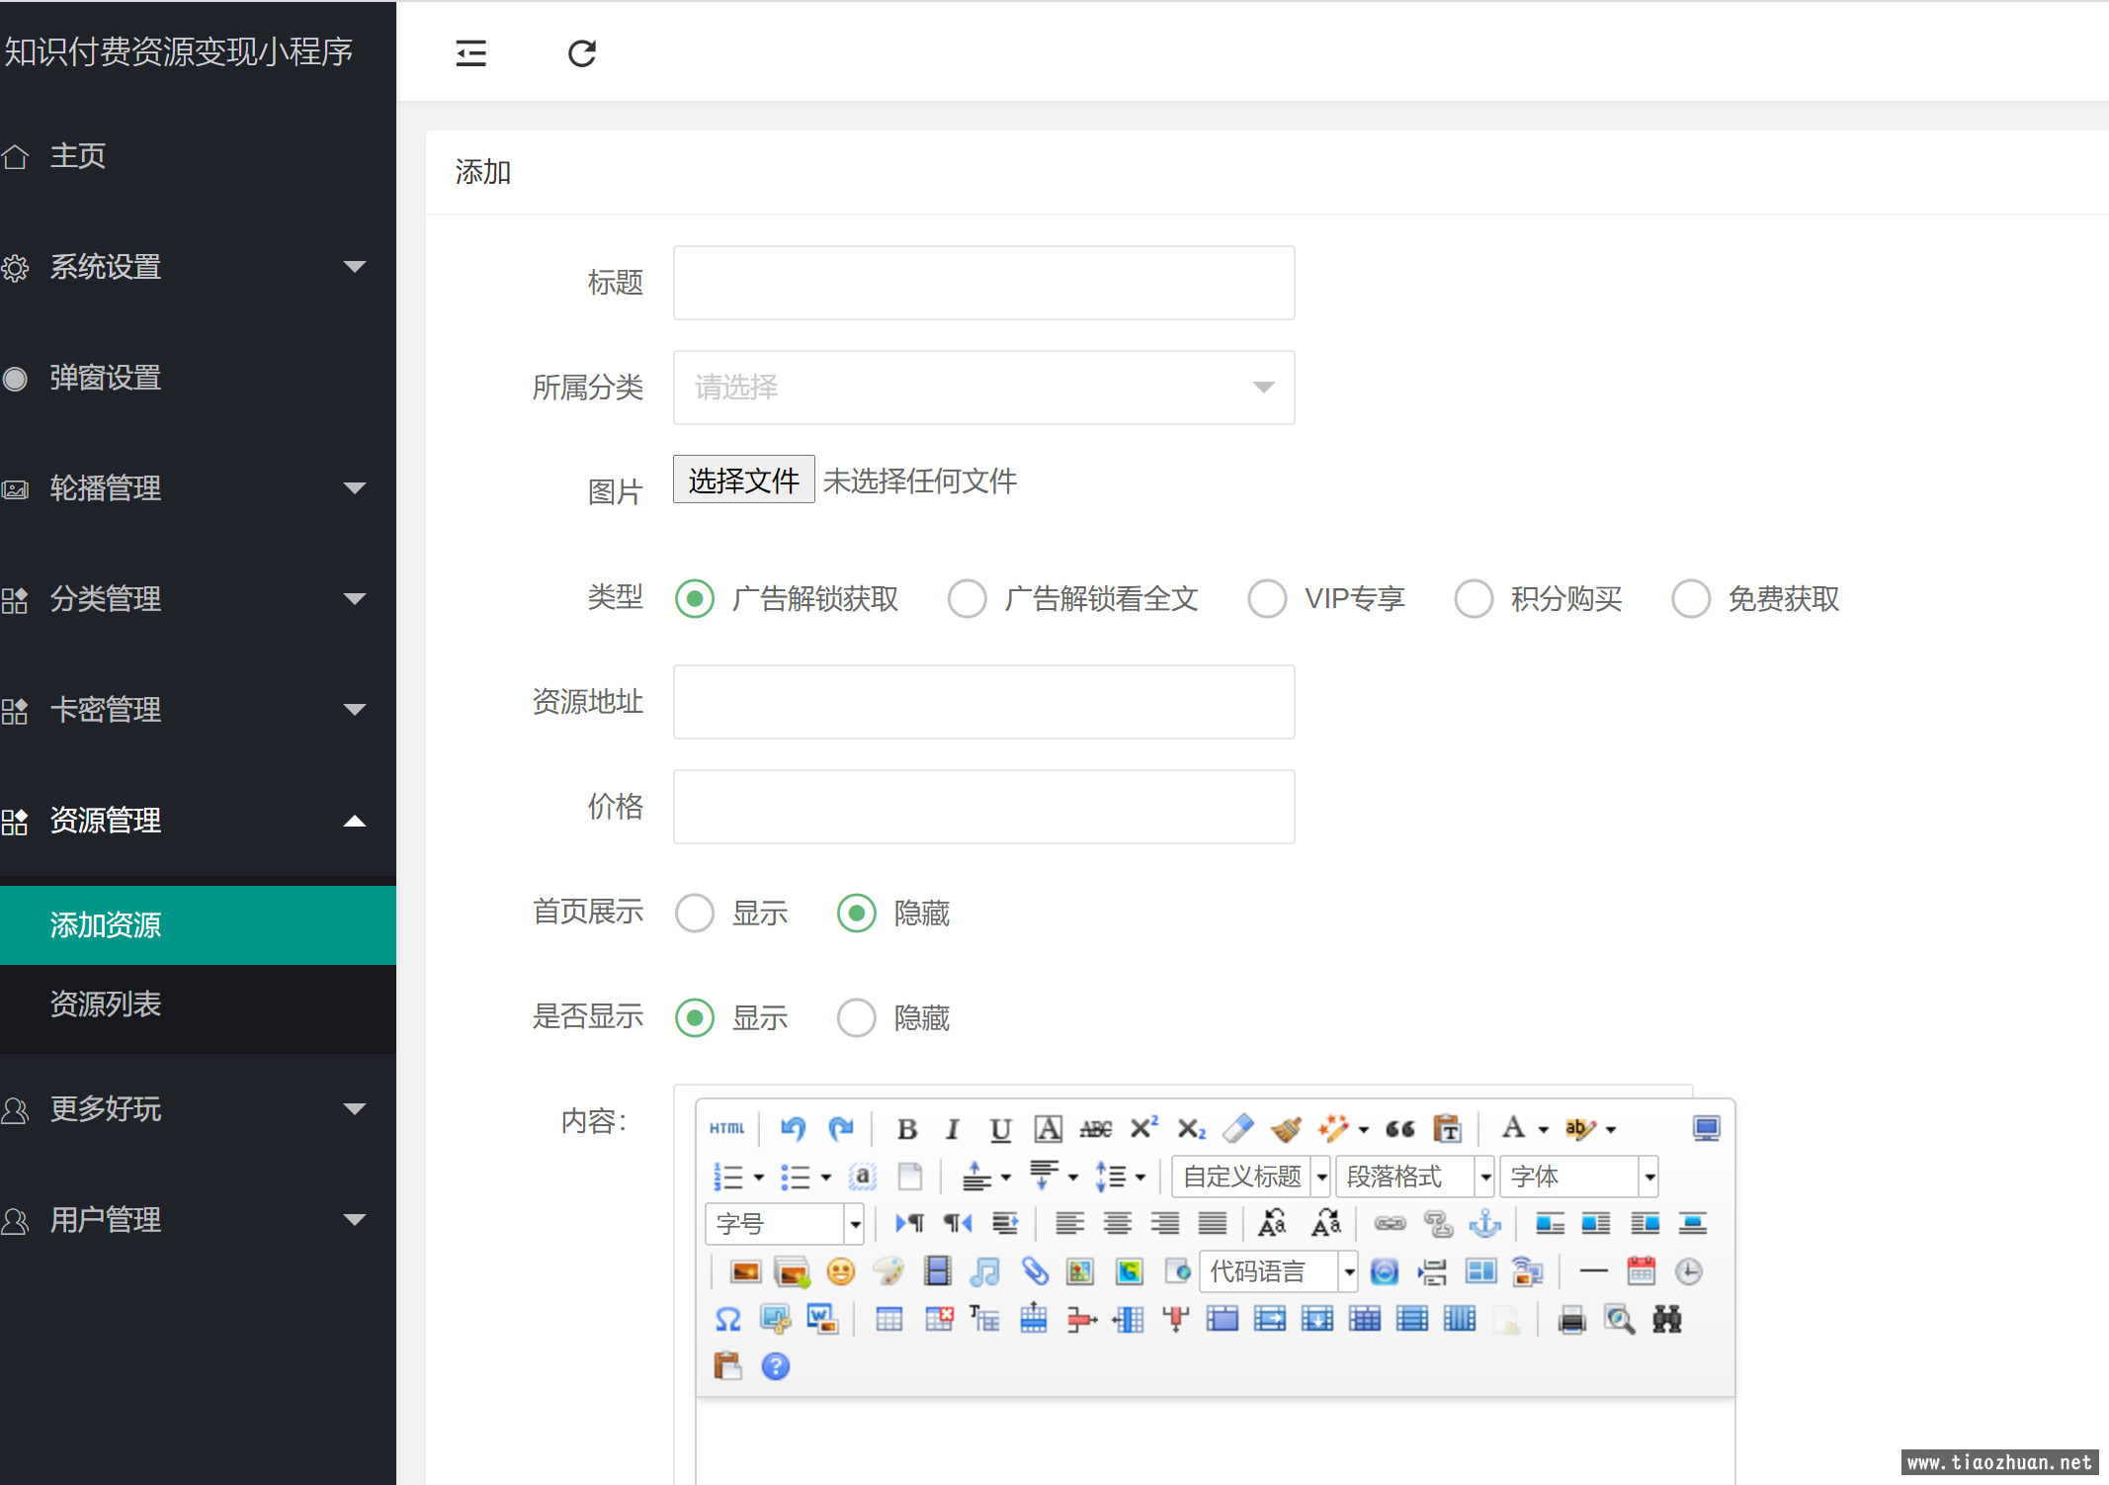2109x1485 pixels.
Task: Open the 字体 font dropdown
Action: click(1578, 1177)
